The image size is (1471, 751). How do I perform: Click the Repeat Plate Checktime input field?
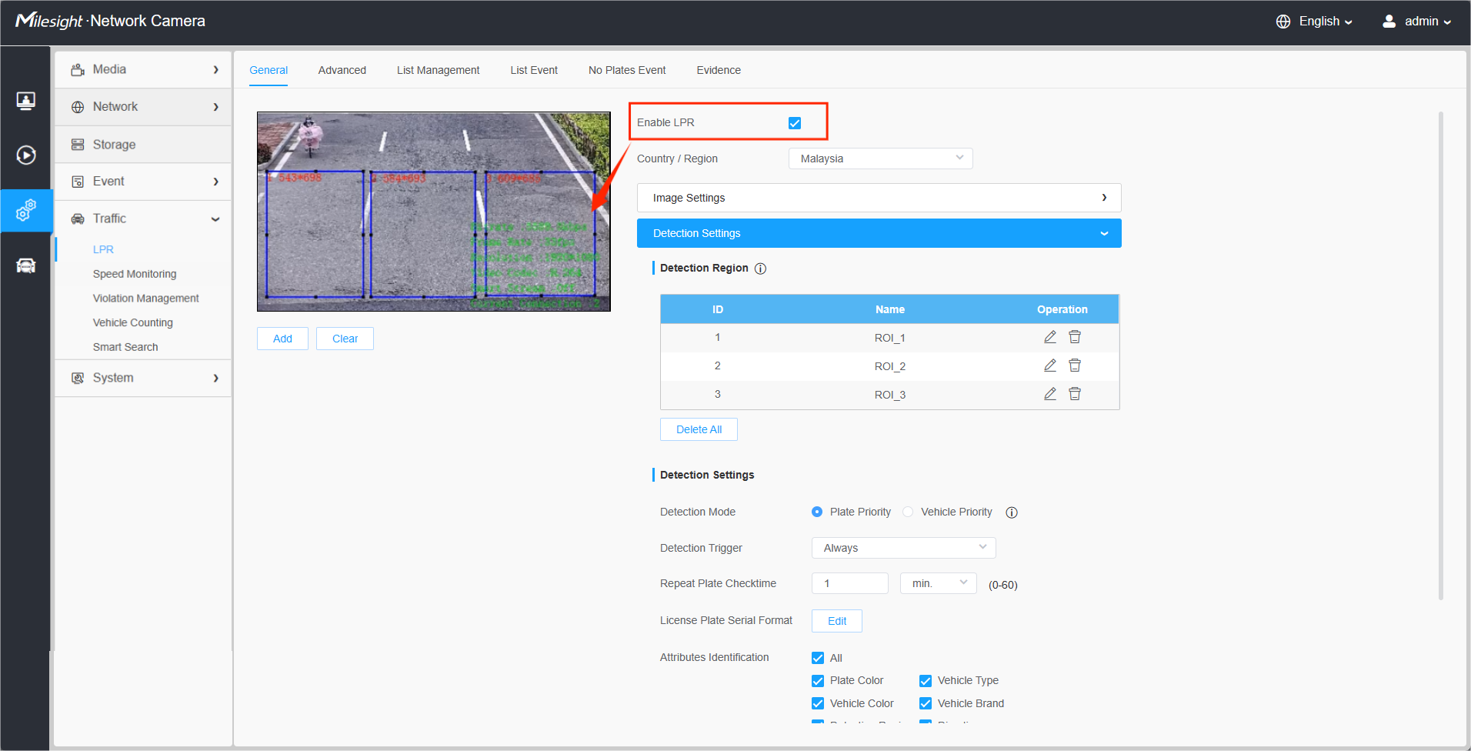[x=850, y=583]
